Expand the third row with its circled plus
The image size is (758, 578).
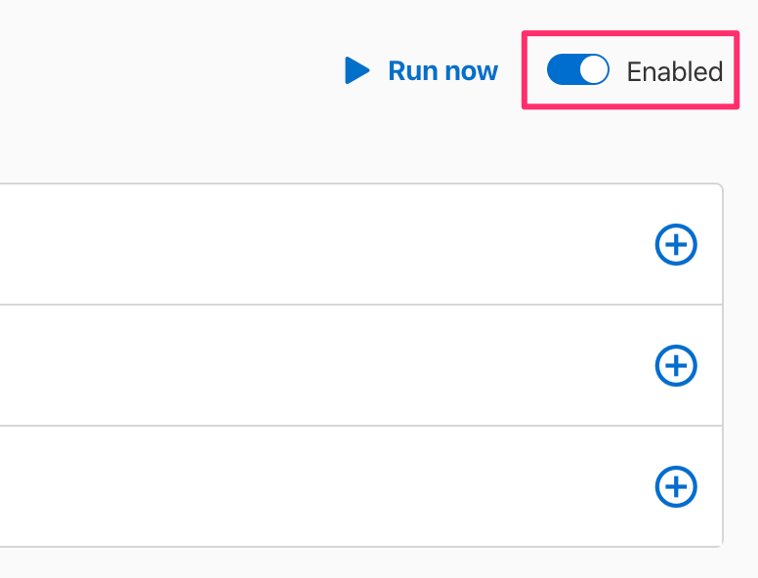point(676,486)
